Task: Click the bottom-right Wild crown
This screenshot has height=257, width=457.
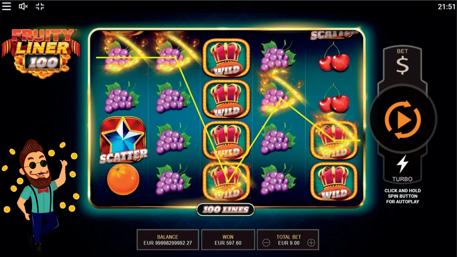Action: click(334, 182)
